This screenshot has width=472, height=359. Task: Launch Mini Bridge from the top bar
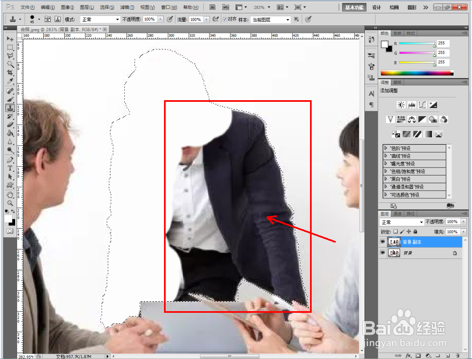225,7
